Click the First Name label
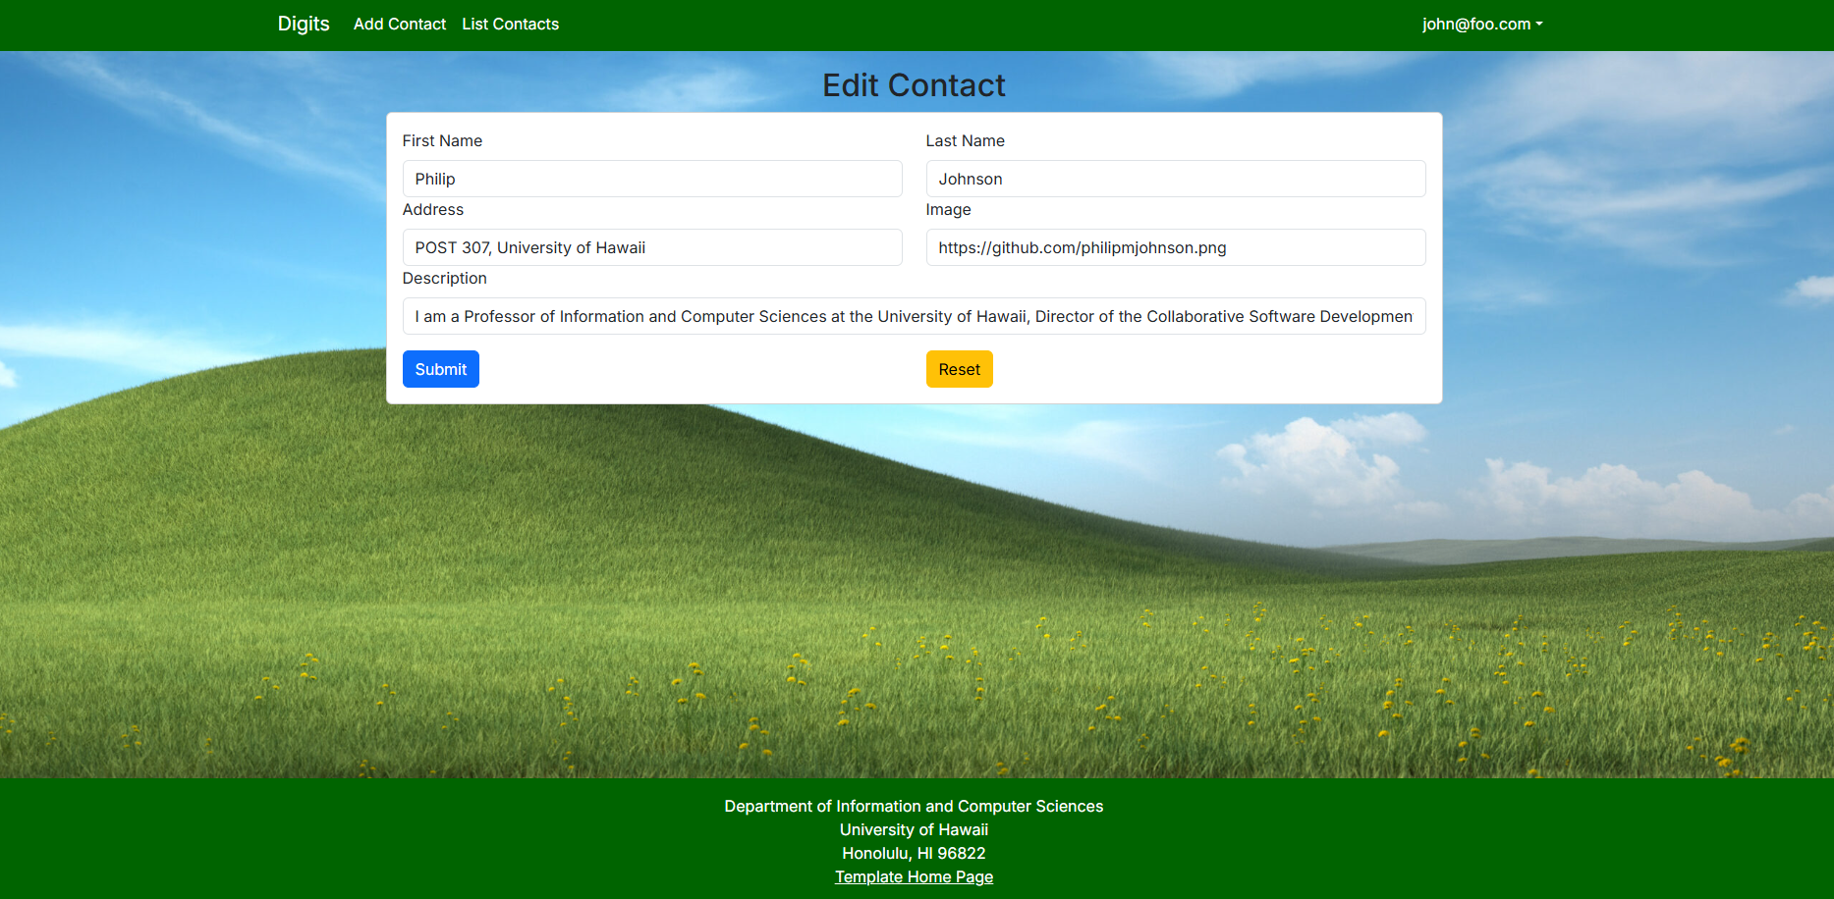This screenshot has width=1834, height=899. 442,140
